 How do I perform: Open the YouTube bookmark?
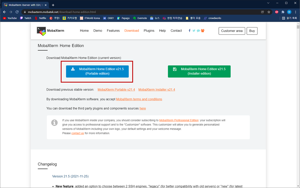coord(10,18)
